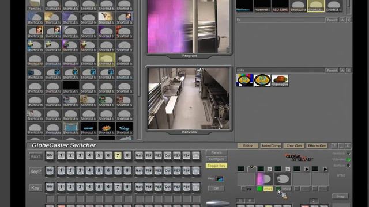Click the Parent button of the fx bin

pos(332,20)
